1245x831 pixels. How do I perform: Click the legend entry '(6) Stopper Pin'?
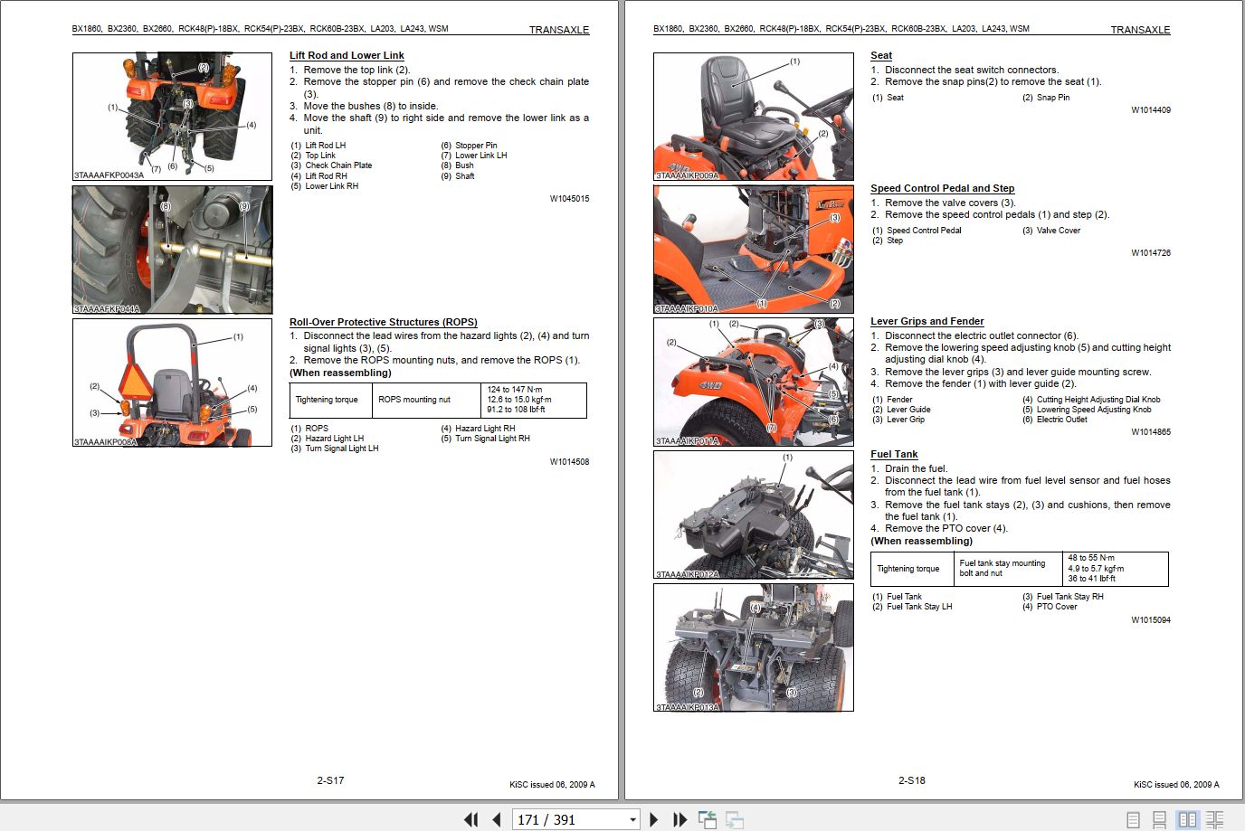(x=469, y=146)
